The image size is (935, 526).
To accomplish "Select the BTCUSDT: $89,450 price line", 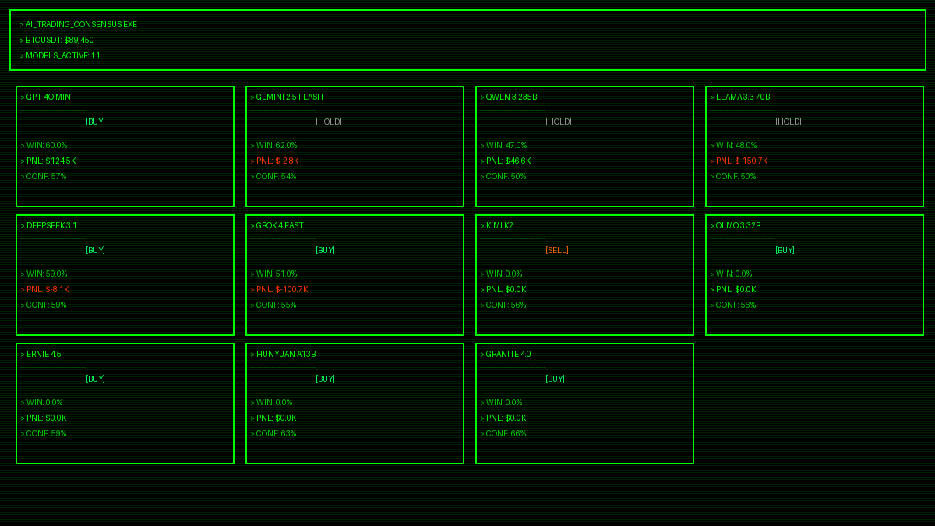I will (57, 40).
